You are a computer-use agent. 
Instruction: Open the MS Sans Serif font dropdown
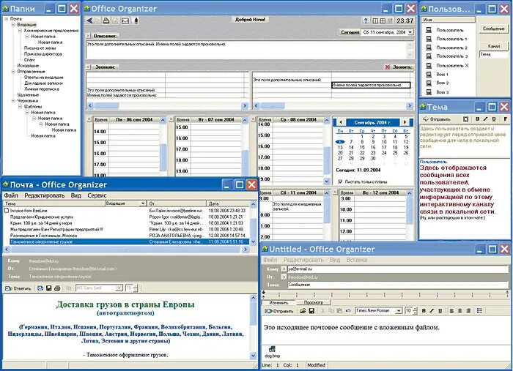coord(119,288)
